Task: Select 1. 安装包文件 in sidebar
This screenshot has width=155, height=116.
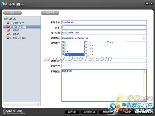Action: click(x=22, y=23)
